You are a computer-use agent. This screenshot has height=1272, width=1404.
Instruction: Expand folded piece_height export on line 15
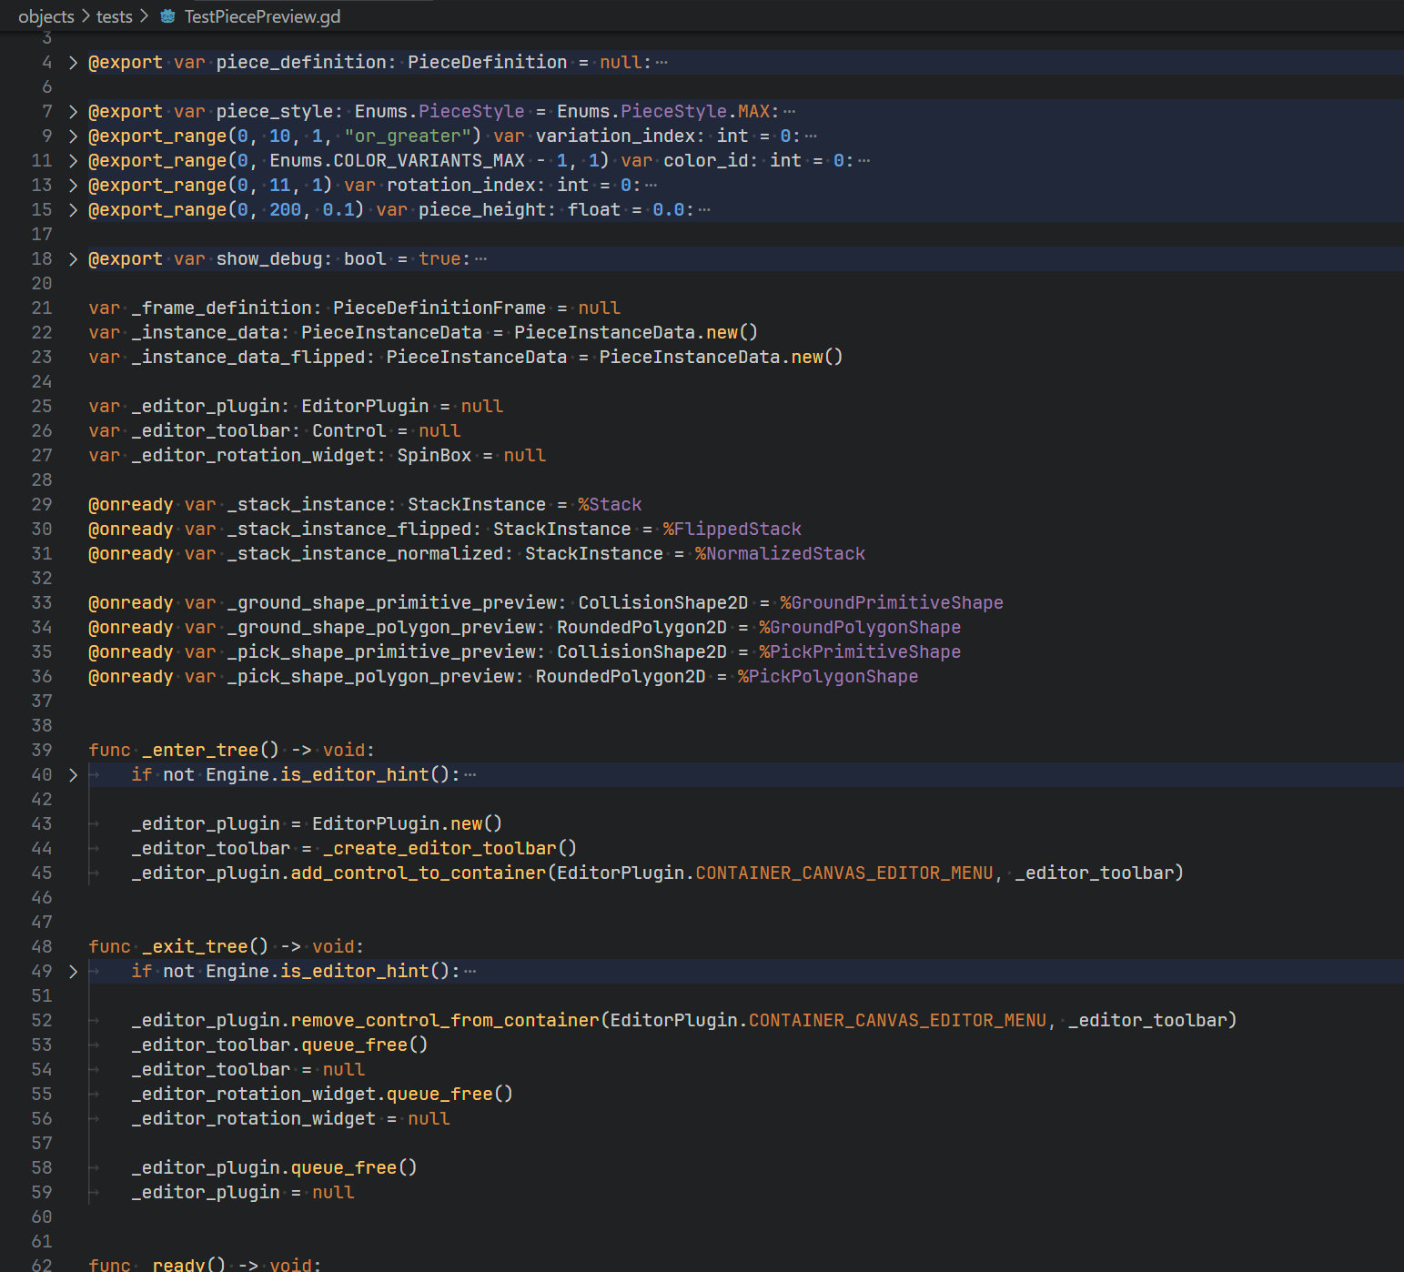coord(74,210)
